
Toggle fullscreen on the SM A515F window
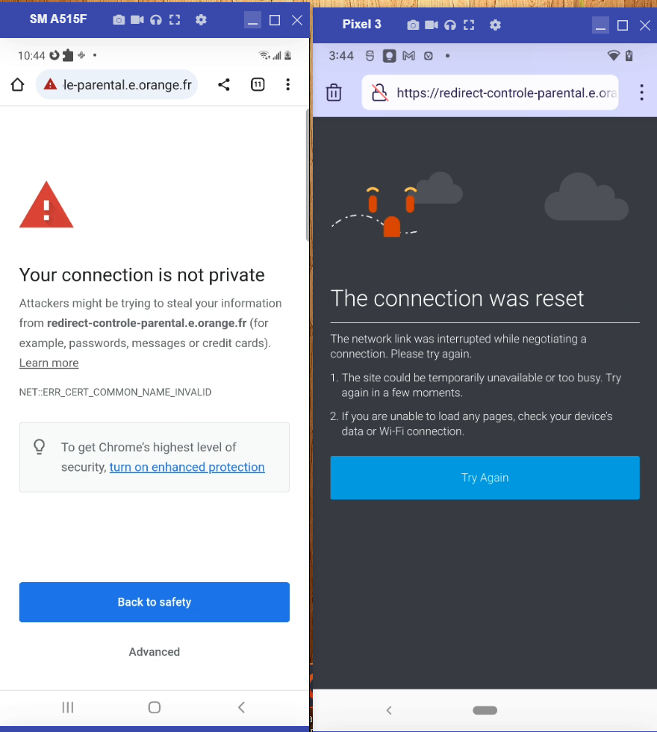click(x=175, y=19)
